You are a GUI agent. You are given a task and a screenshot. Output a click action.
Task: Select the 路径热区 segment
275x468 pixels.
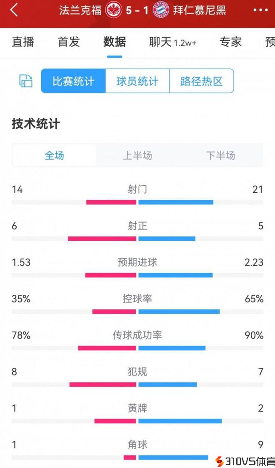coord(202,81)
